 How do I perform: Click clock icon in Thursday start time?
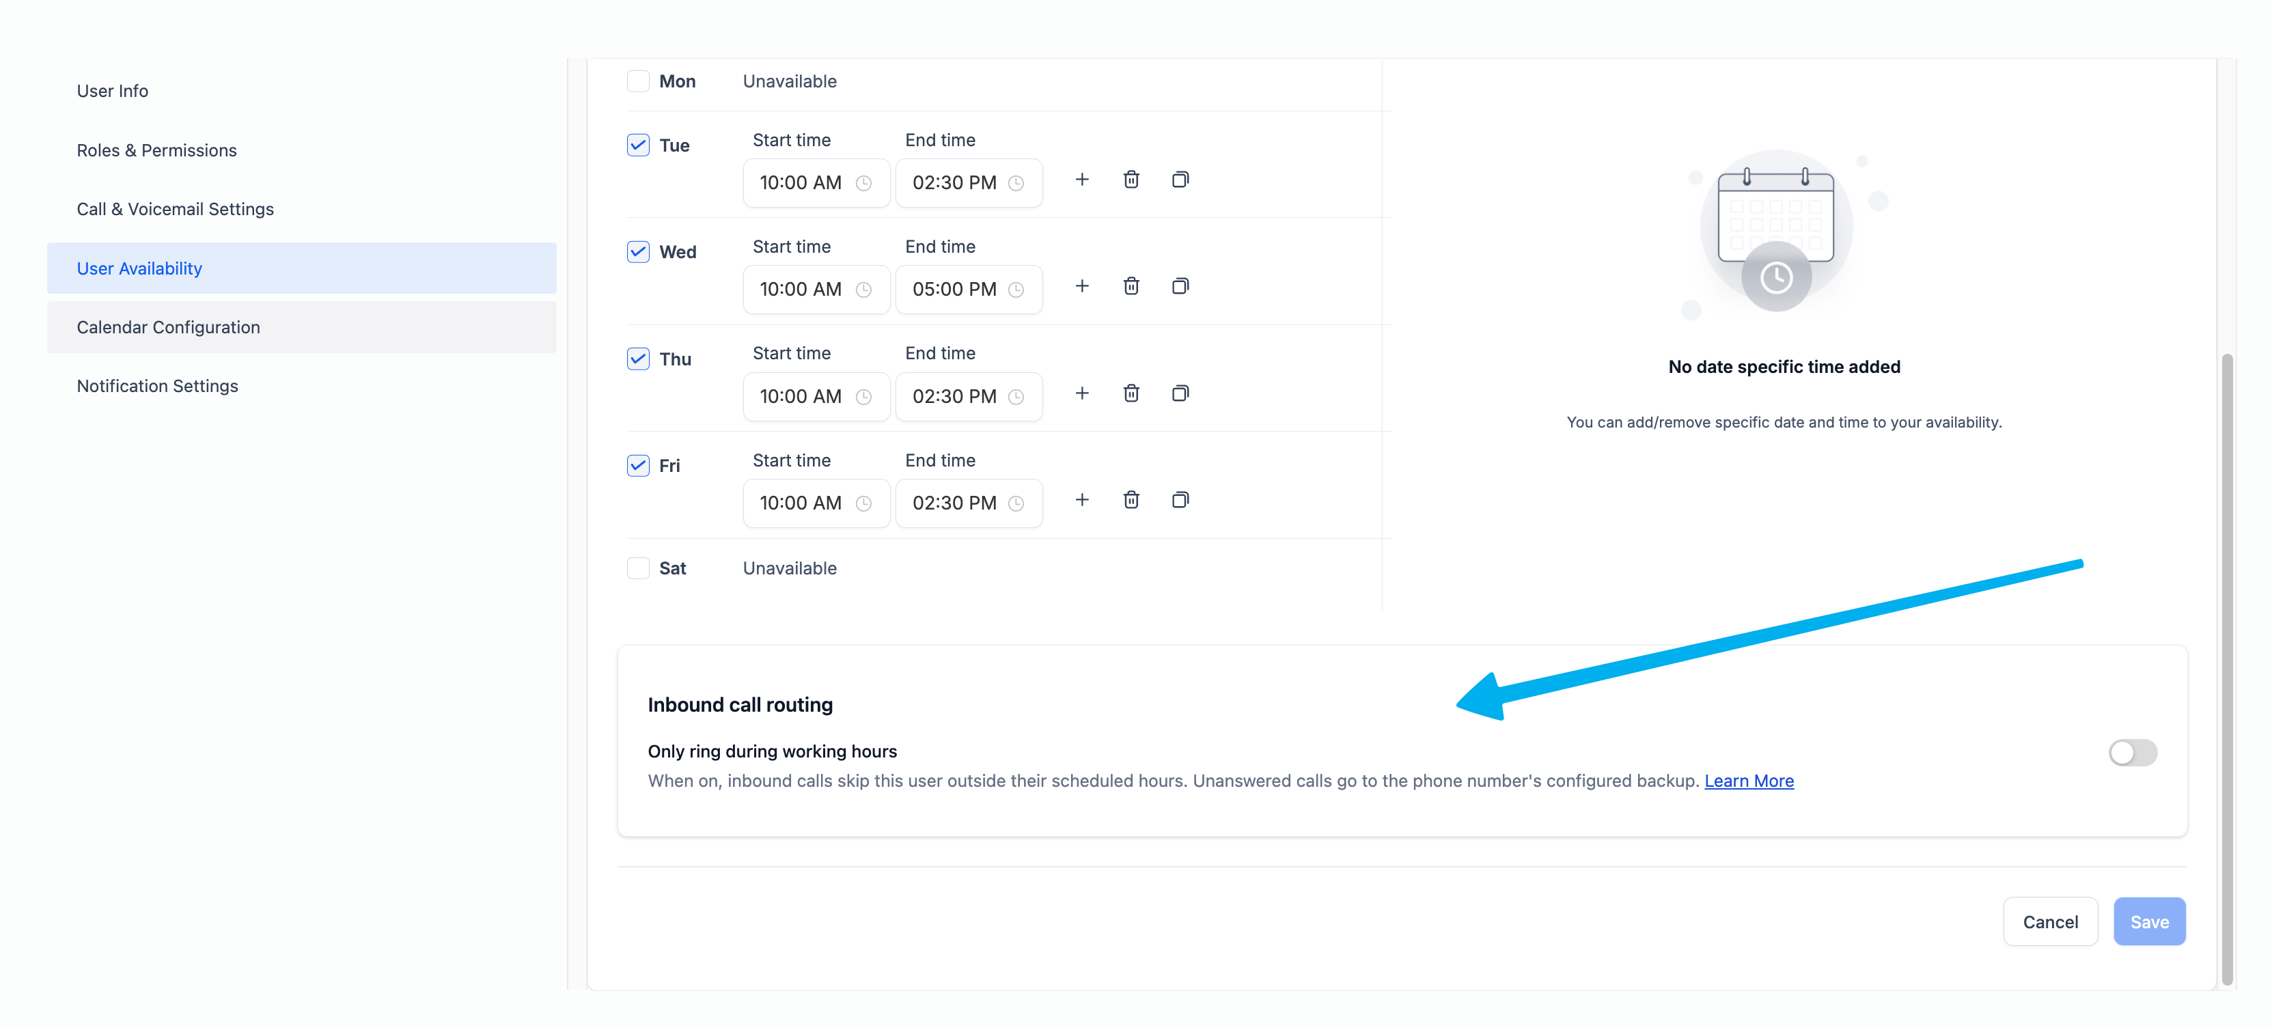(863, 397)
